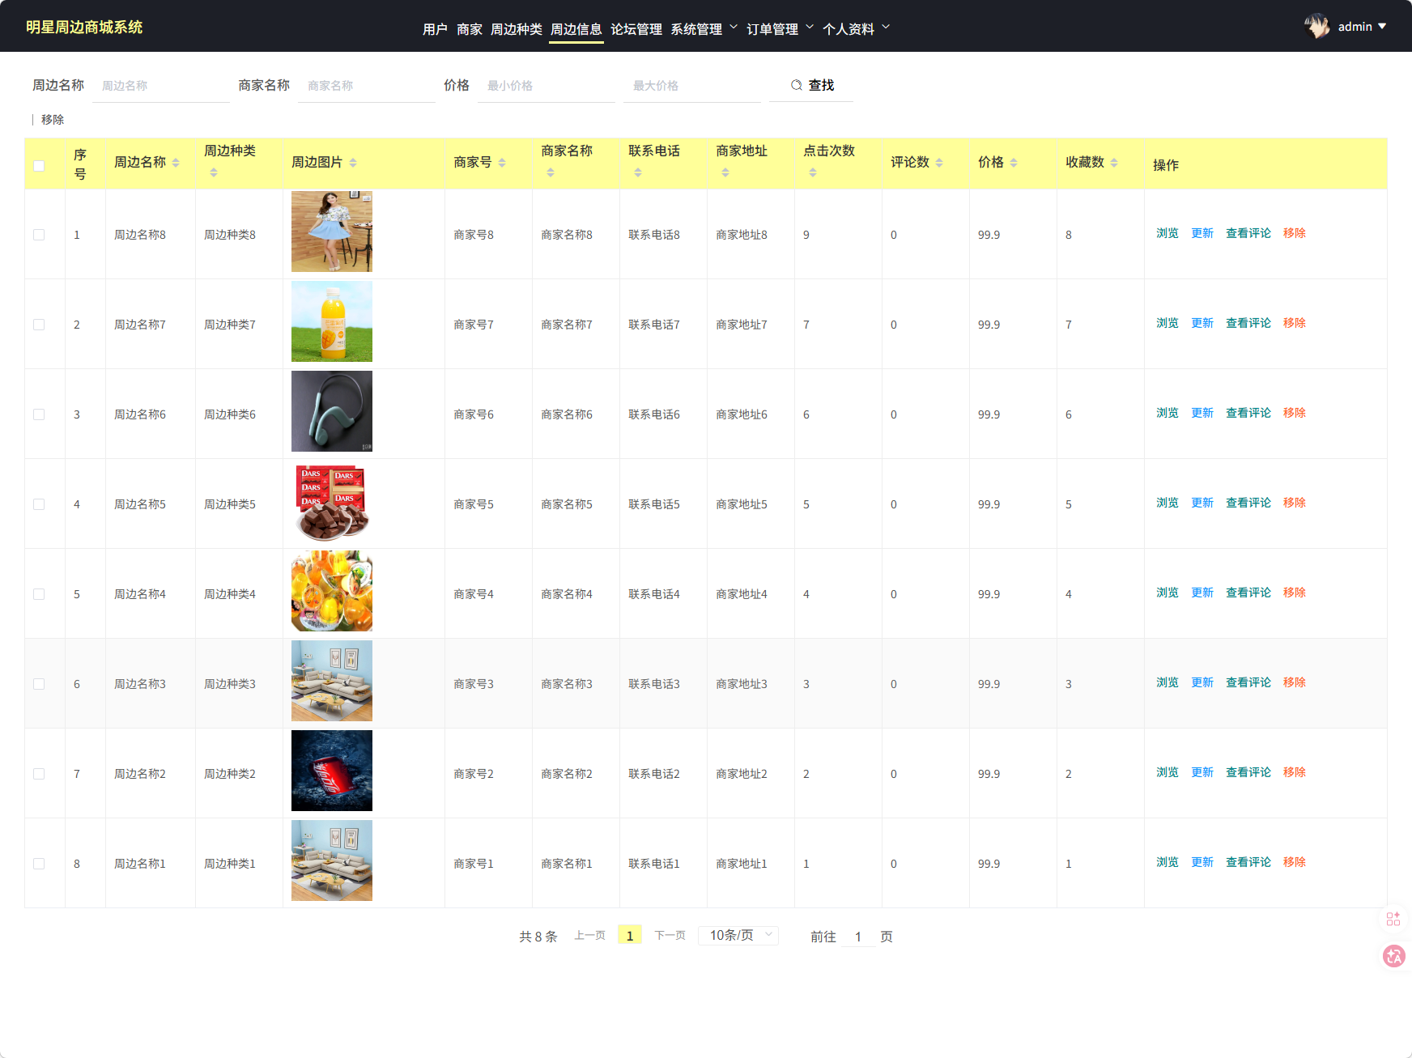
Task: Focus the 最大价格 input field
Action: click(692, 86)
